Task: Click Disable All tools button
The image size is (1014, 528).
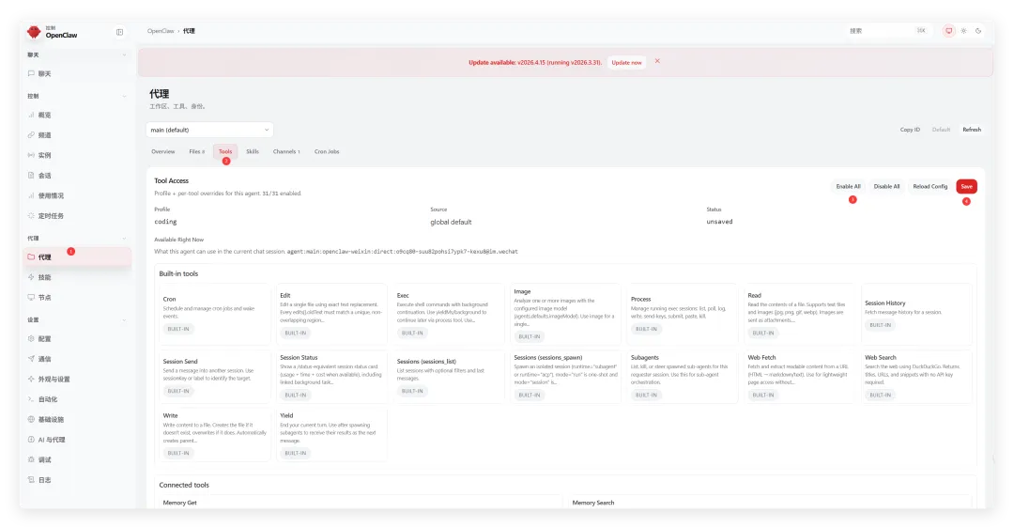Action: click(x=886, y=186)
